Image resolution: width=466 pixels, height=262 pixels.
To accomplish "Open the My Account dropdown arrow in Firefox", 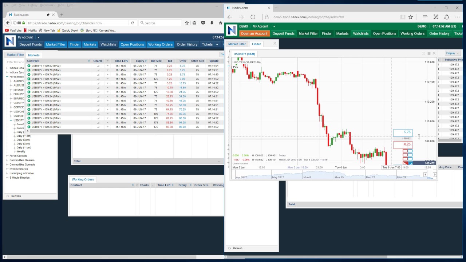I will (38, 37).
